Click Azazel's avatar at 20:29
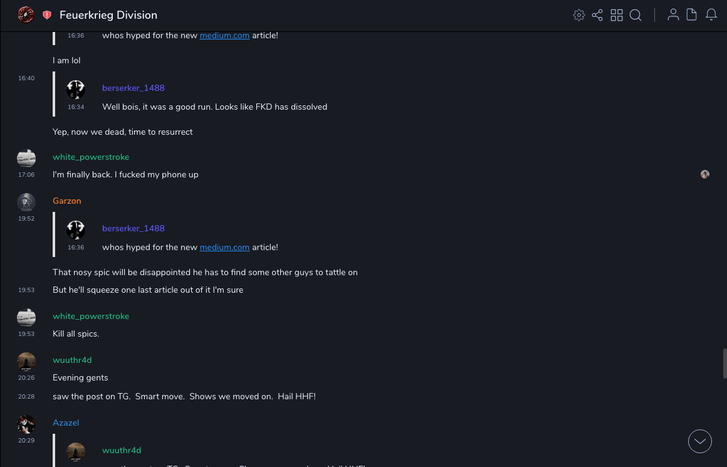The image size is (727, 467). (26, 424)
